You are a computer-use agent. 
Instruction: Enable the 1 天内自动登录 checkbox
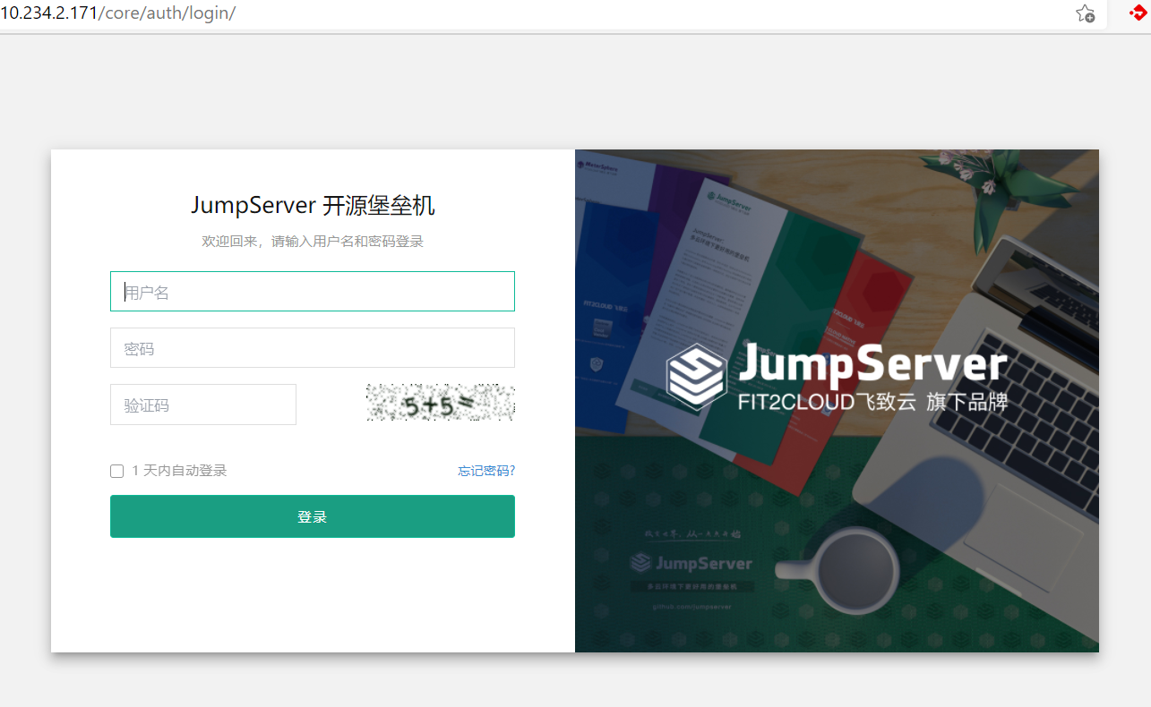tap(116, 470)
